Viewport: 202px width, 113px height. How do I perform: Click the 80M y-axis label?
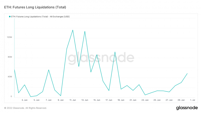click(10, 57)
